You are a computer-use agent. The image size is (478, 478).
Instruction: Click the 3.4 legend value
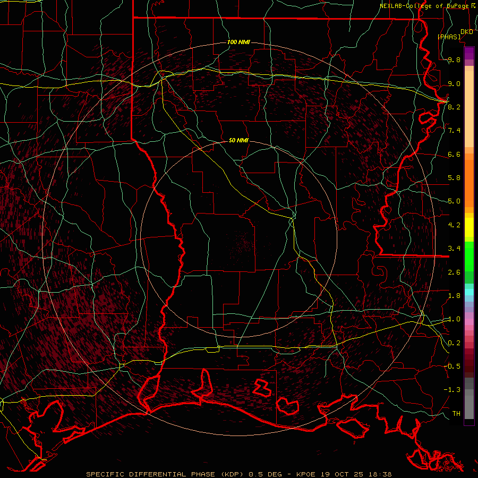(454, 249)
